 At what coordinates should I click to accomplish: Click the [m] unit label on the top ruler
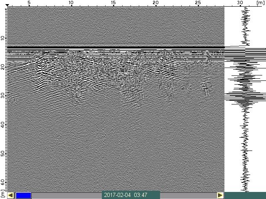pos(261,3)
